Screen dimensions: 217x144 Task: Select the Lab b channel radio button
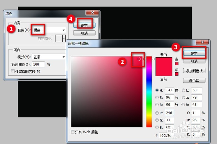coord(183,105)
